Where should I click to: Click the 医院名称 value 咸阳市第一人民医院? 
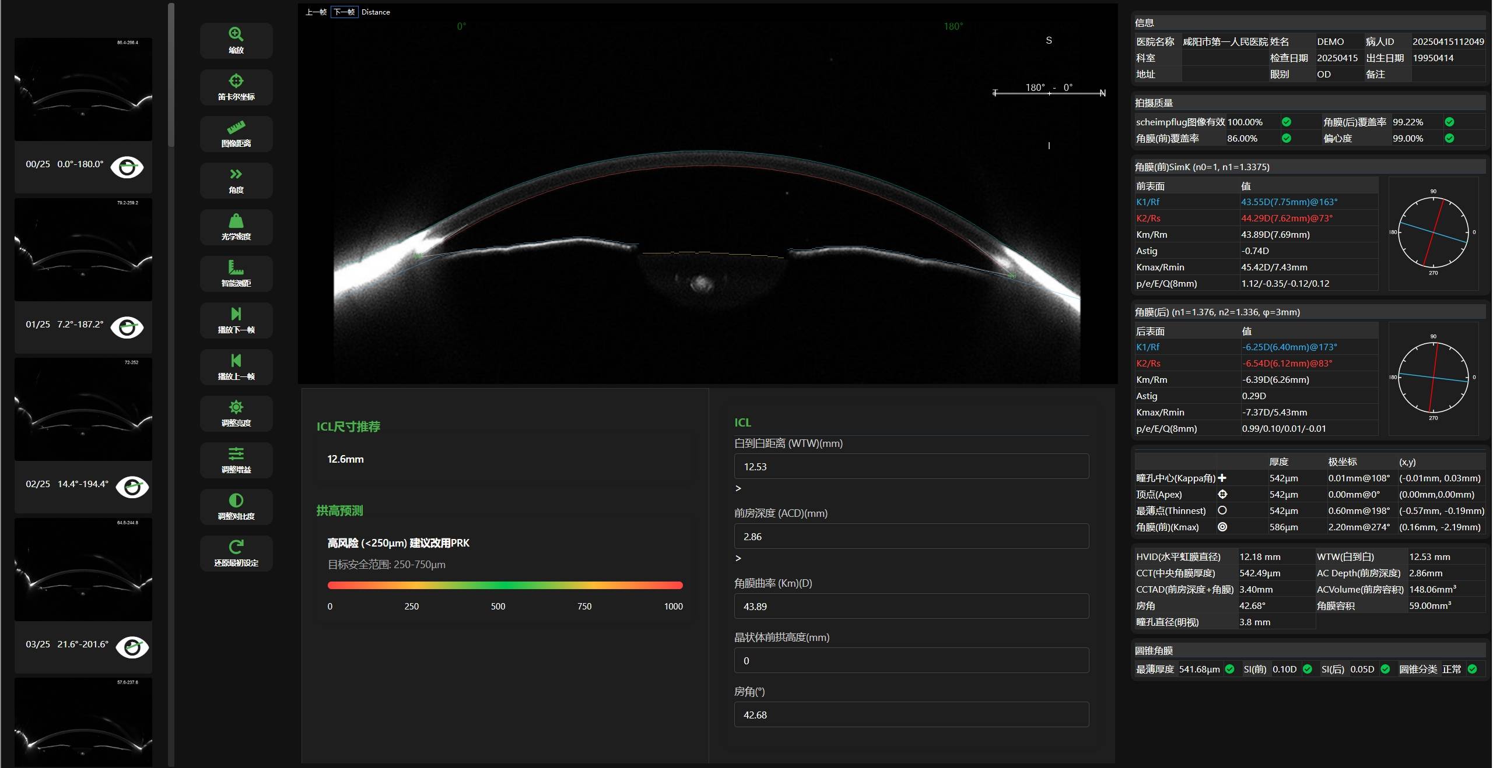pyautogui.click(x=1225, y=42)
